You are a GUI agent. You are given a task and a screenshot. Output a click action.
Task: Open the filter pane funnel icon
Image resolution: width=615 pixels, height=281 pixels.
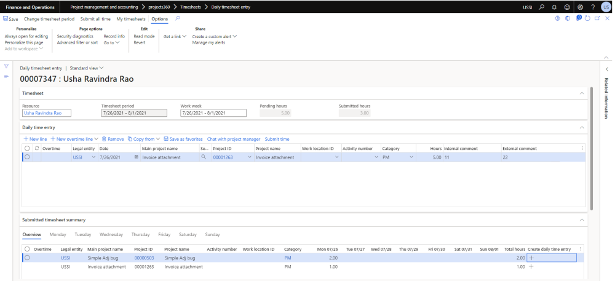click(x=6, y=66)
